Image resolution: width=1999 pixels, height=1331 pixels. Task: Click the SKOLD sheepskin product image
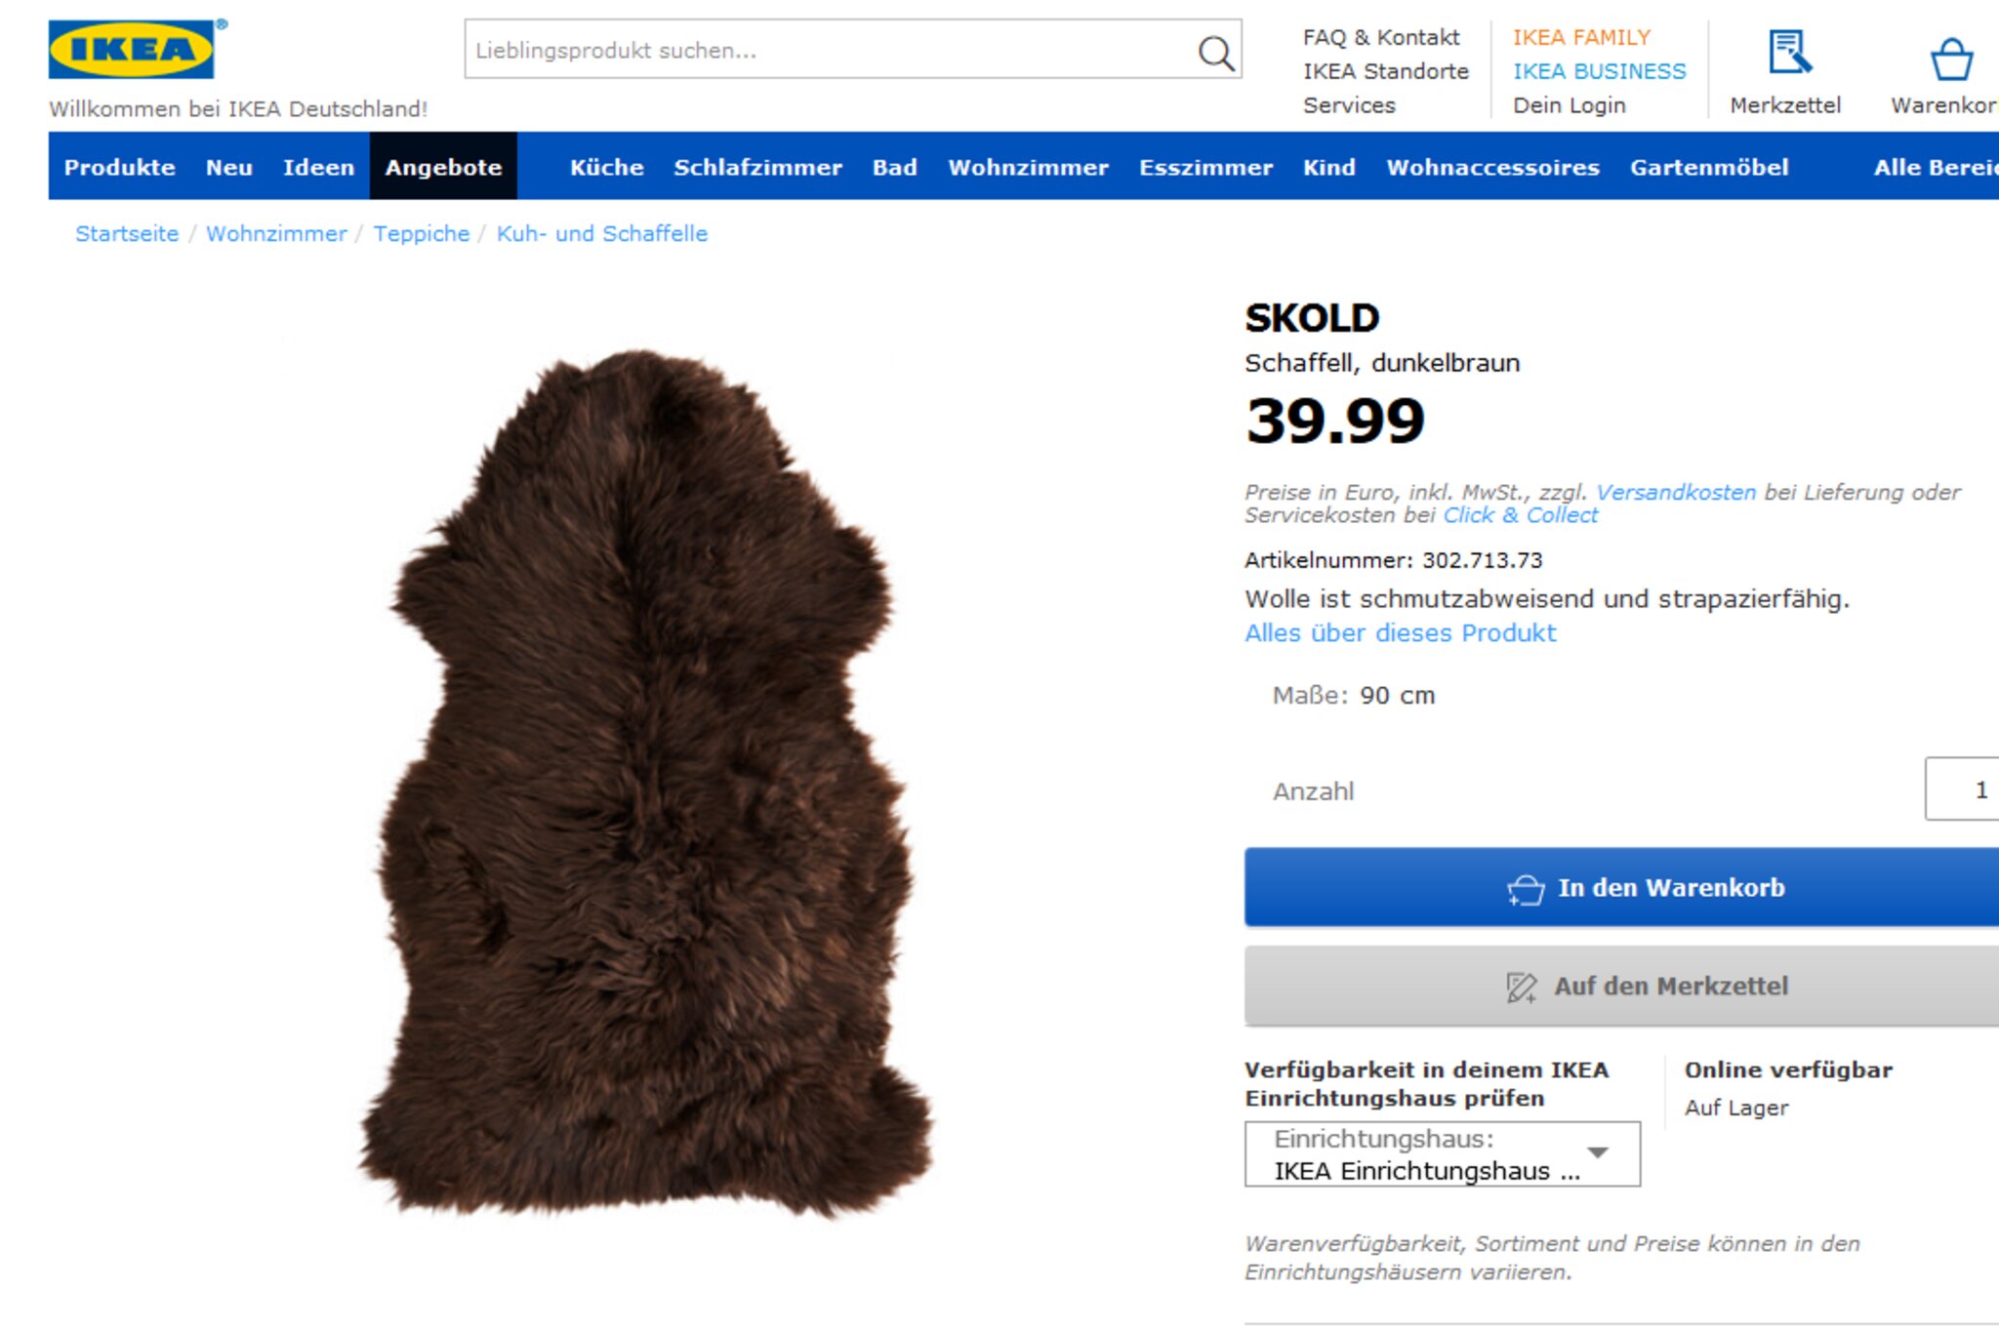point(644,781)
